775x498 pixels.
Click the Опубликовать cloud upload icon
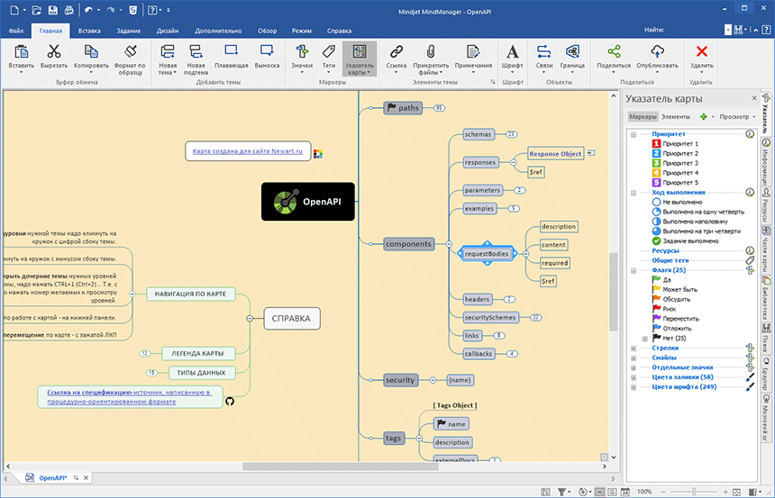pyautogui.click(x=657, y=51)
